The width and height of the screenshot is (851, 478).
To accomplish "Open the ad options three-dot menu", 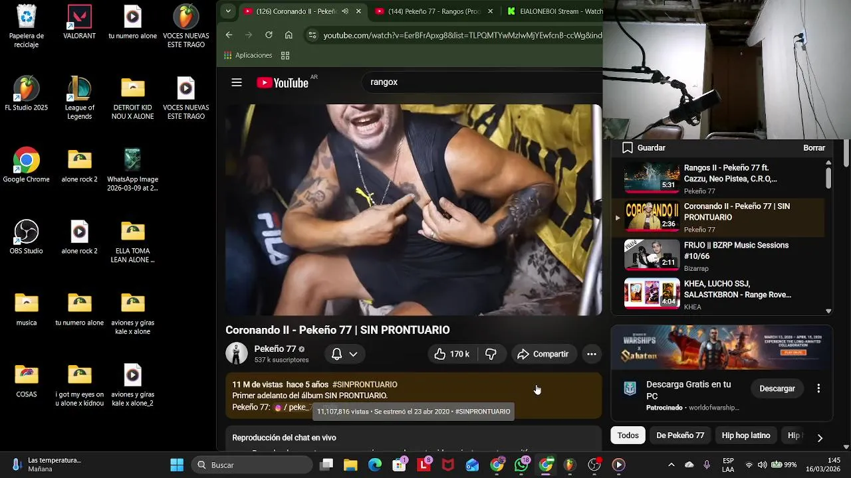I will pyautogui.click(x=818, y=388).
